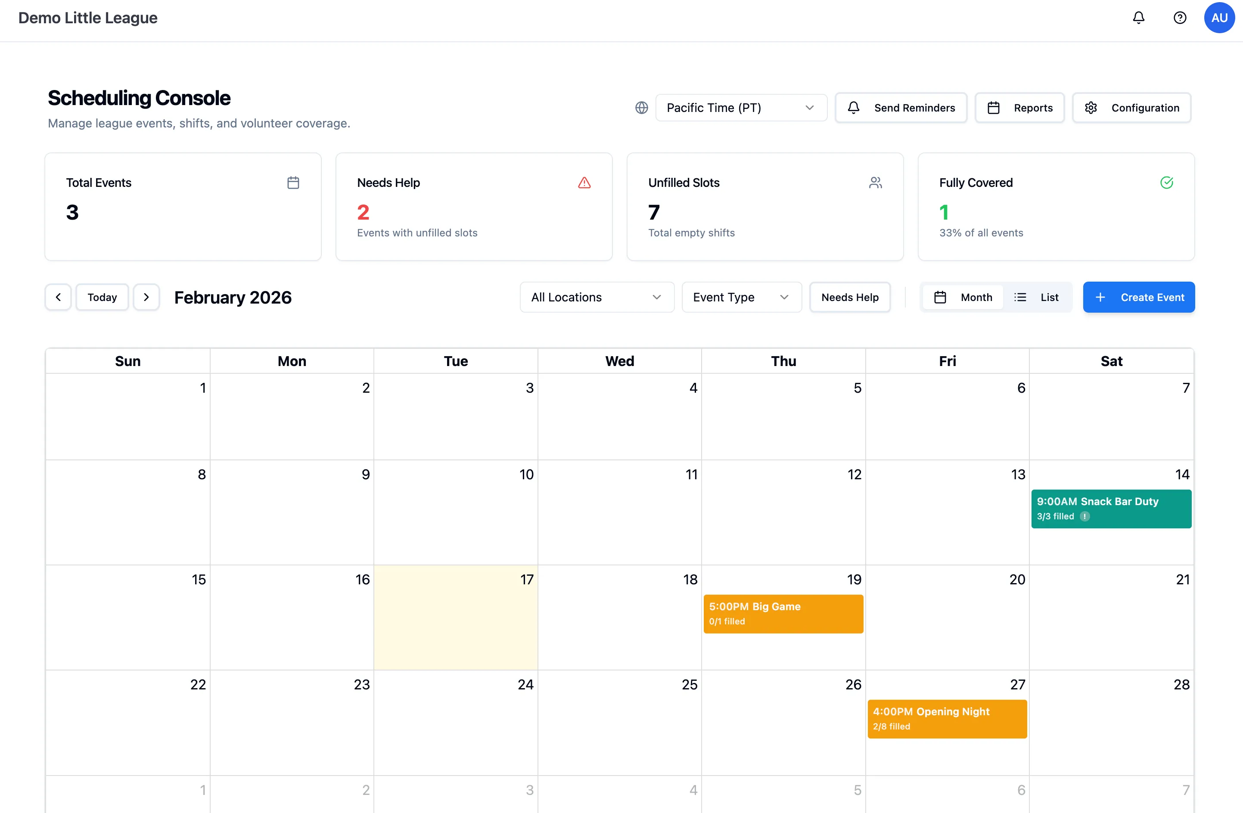This screenshot has height=813, width=1243.
Task: Open the Reports page
Action: (1019, 108)
